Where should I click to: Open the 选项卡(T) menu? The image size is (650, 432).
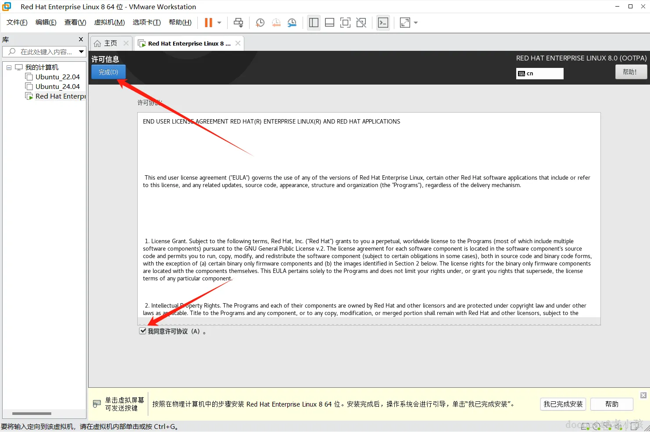click(x=147, y=22)
